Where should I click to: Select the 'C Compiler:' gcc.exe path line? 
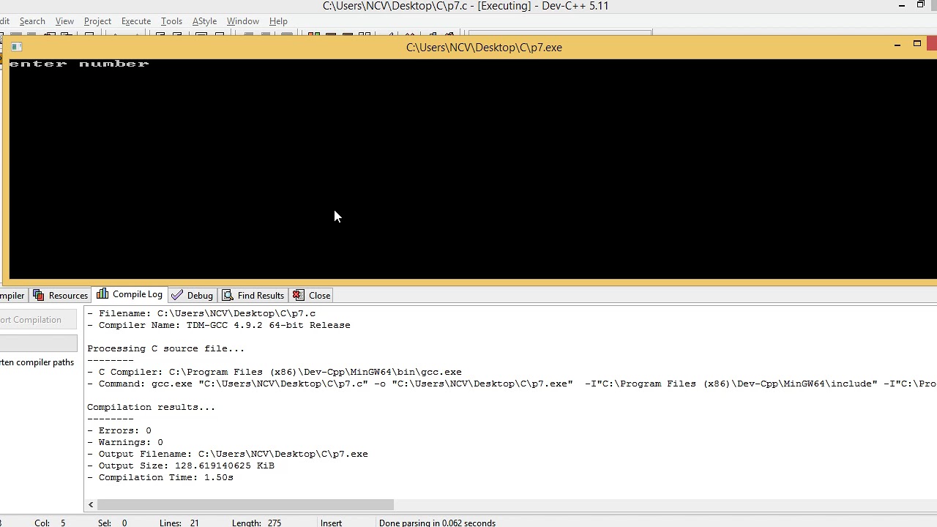(275, 372)
